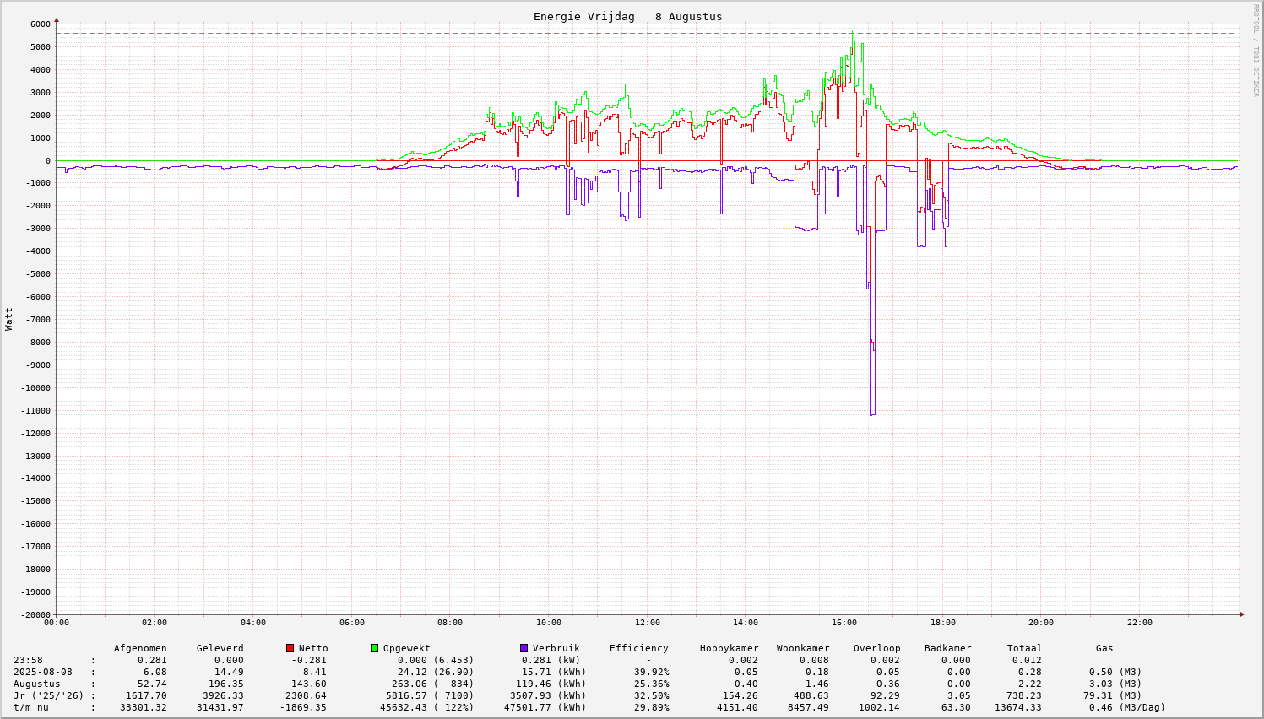
Task: Select the 16:00 x-axis time label
Action: point(844,623)
